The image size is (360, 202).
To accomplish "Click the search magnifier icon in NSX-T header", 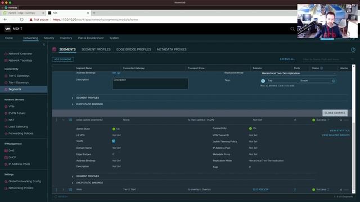I will pos(292,29).
